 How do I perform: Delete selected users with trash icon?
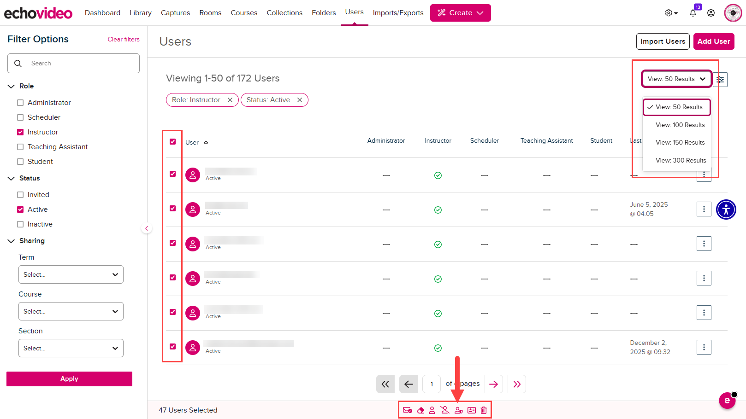[483, 410]
